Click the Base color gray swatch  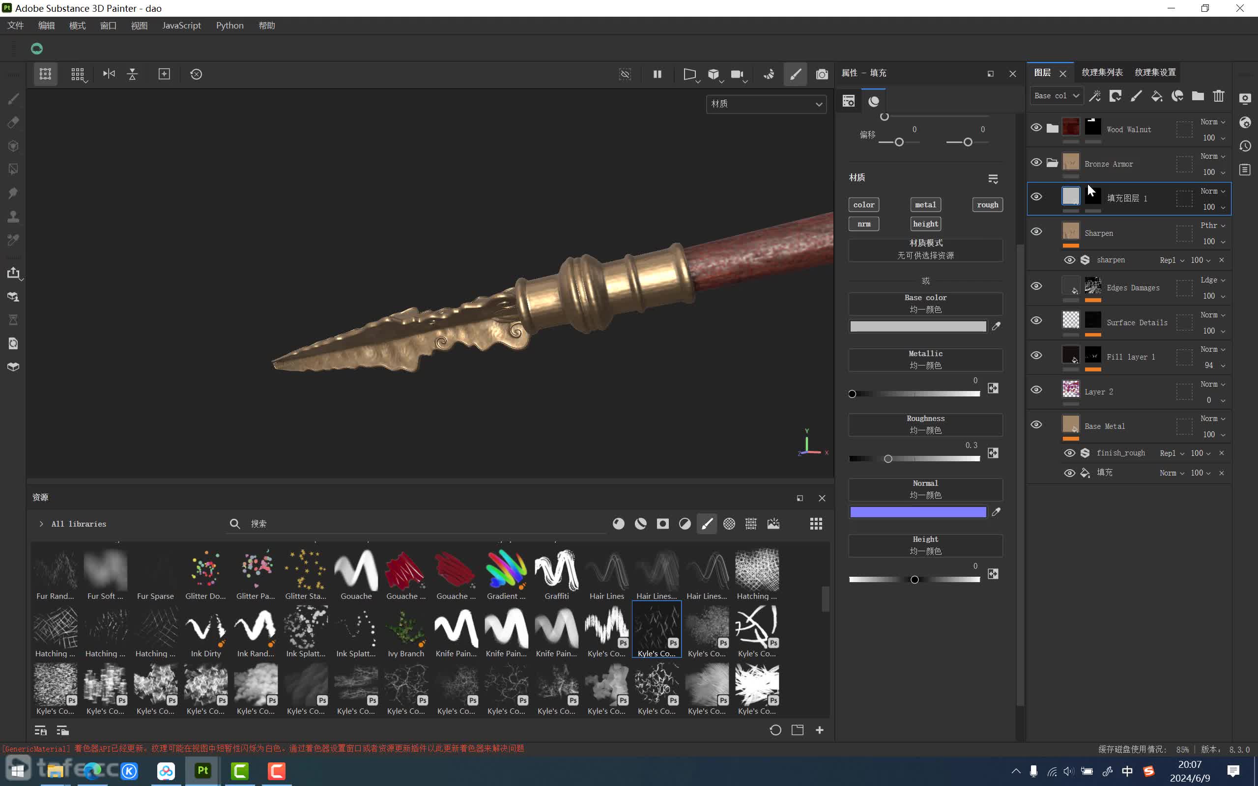(x=918, y=326)
